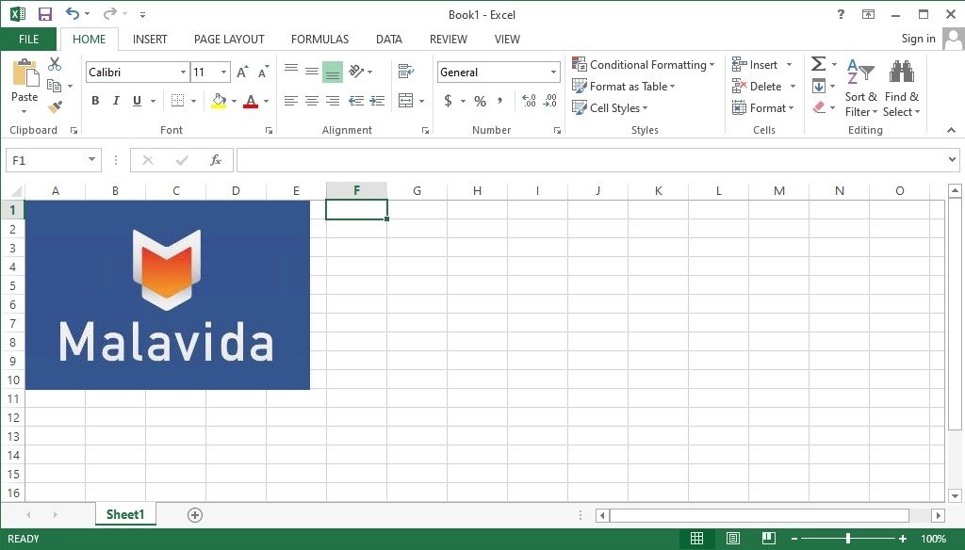Screen dimensions: 965x550
Task: Click the Clear eraser icon
Action: tap(819, 107)
